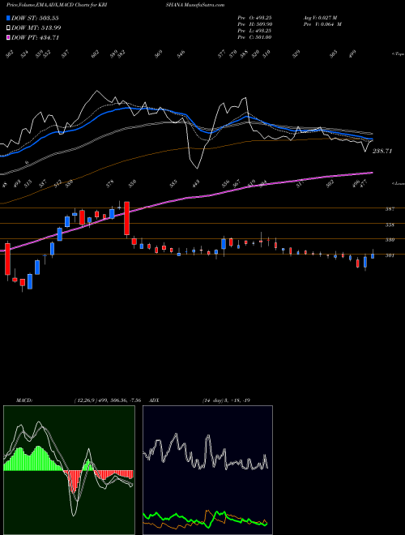Click the 'Pre O: 493.25' open value
Image resolution: width=405 pixels, height=535 pixels.
coord(254,18)
